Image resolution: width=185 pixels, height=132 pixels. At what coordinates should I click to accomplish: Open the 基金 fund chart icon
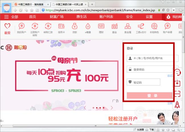114,26
